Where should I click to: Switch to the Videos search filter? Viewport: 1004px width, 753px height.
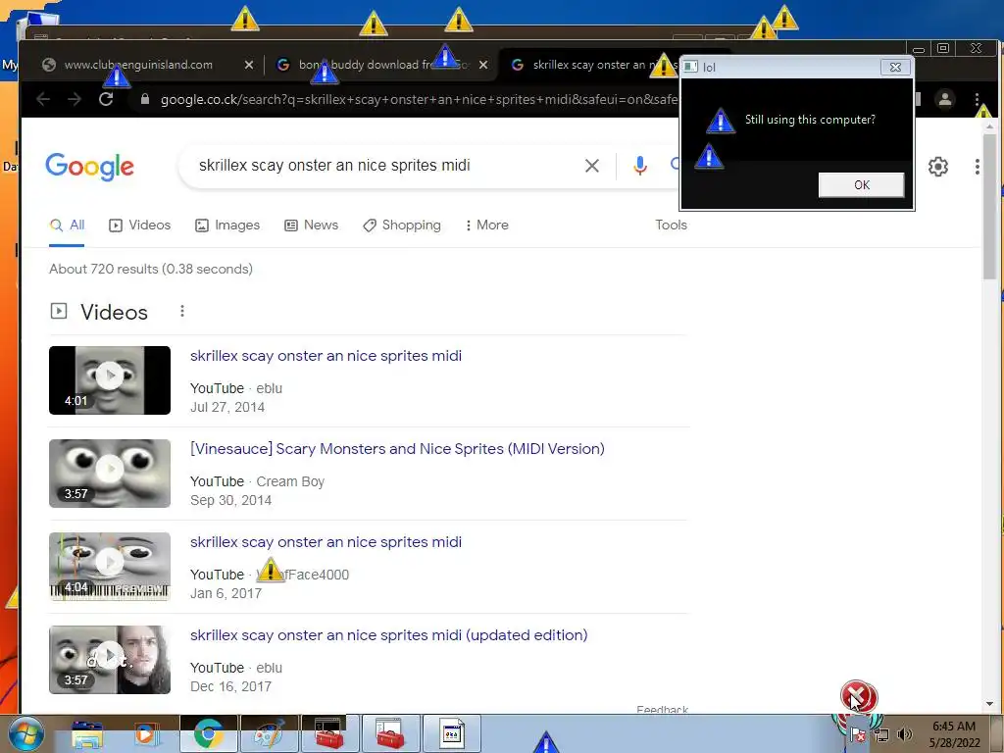pos(139,226)
